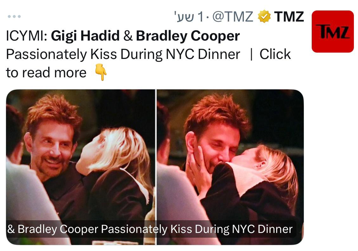358x251 pixels.
Task: Click white divider between the two photos
Action: point(156,158)
